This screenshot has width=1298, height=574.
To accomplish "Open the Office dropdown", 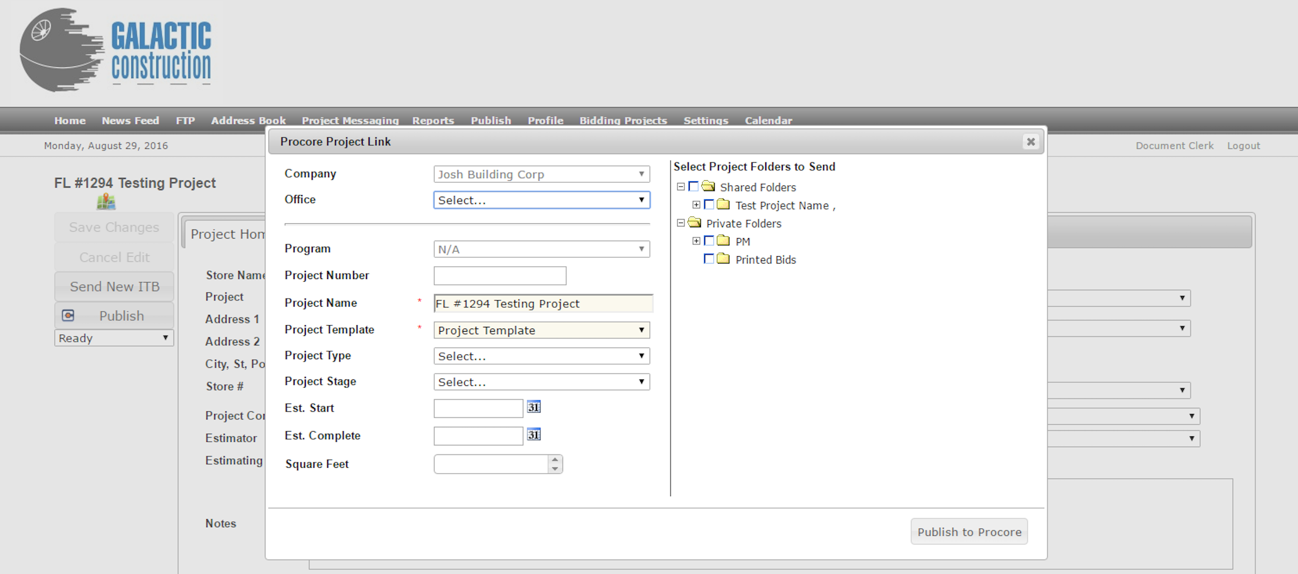I will [541, 200].
